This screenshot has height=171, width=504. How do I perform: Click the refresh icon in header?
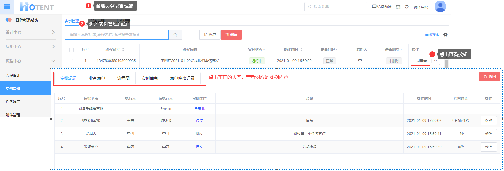pos(407,7)
